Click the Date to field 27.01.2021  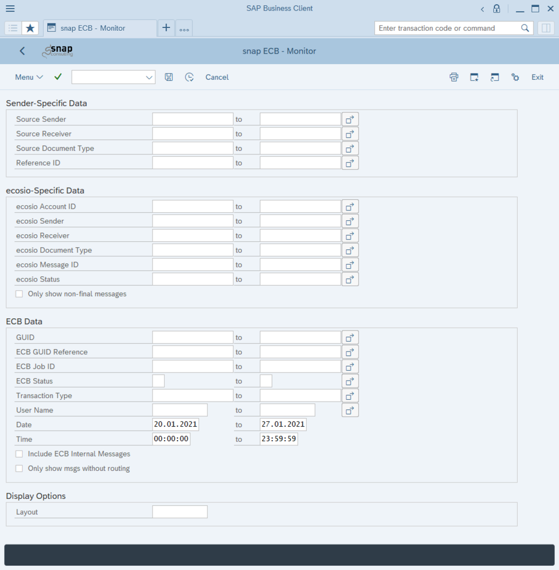point(283,424)
